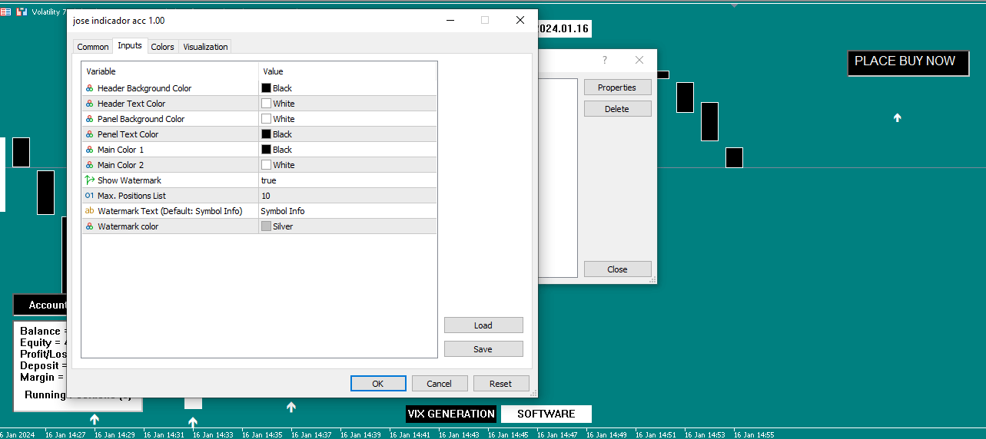
Task: Select the black swatch for Main Color 1
Action: (x=266, y=150)
